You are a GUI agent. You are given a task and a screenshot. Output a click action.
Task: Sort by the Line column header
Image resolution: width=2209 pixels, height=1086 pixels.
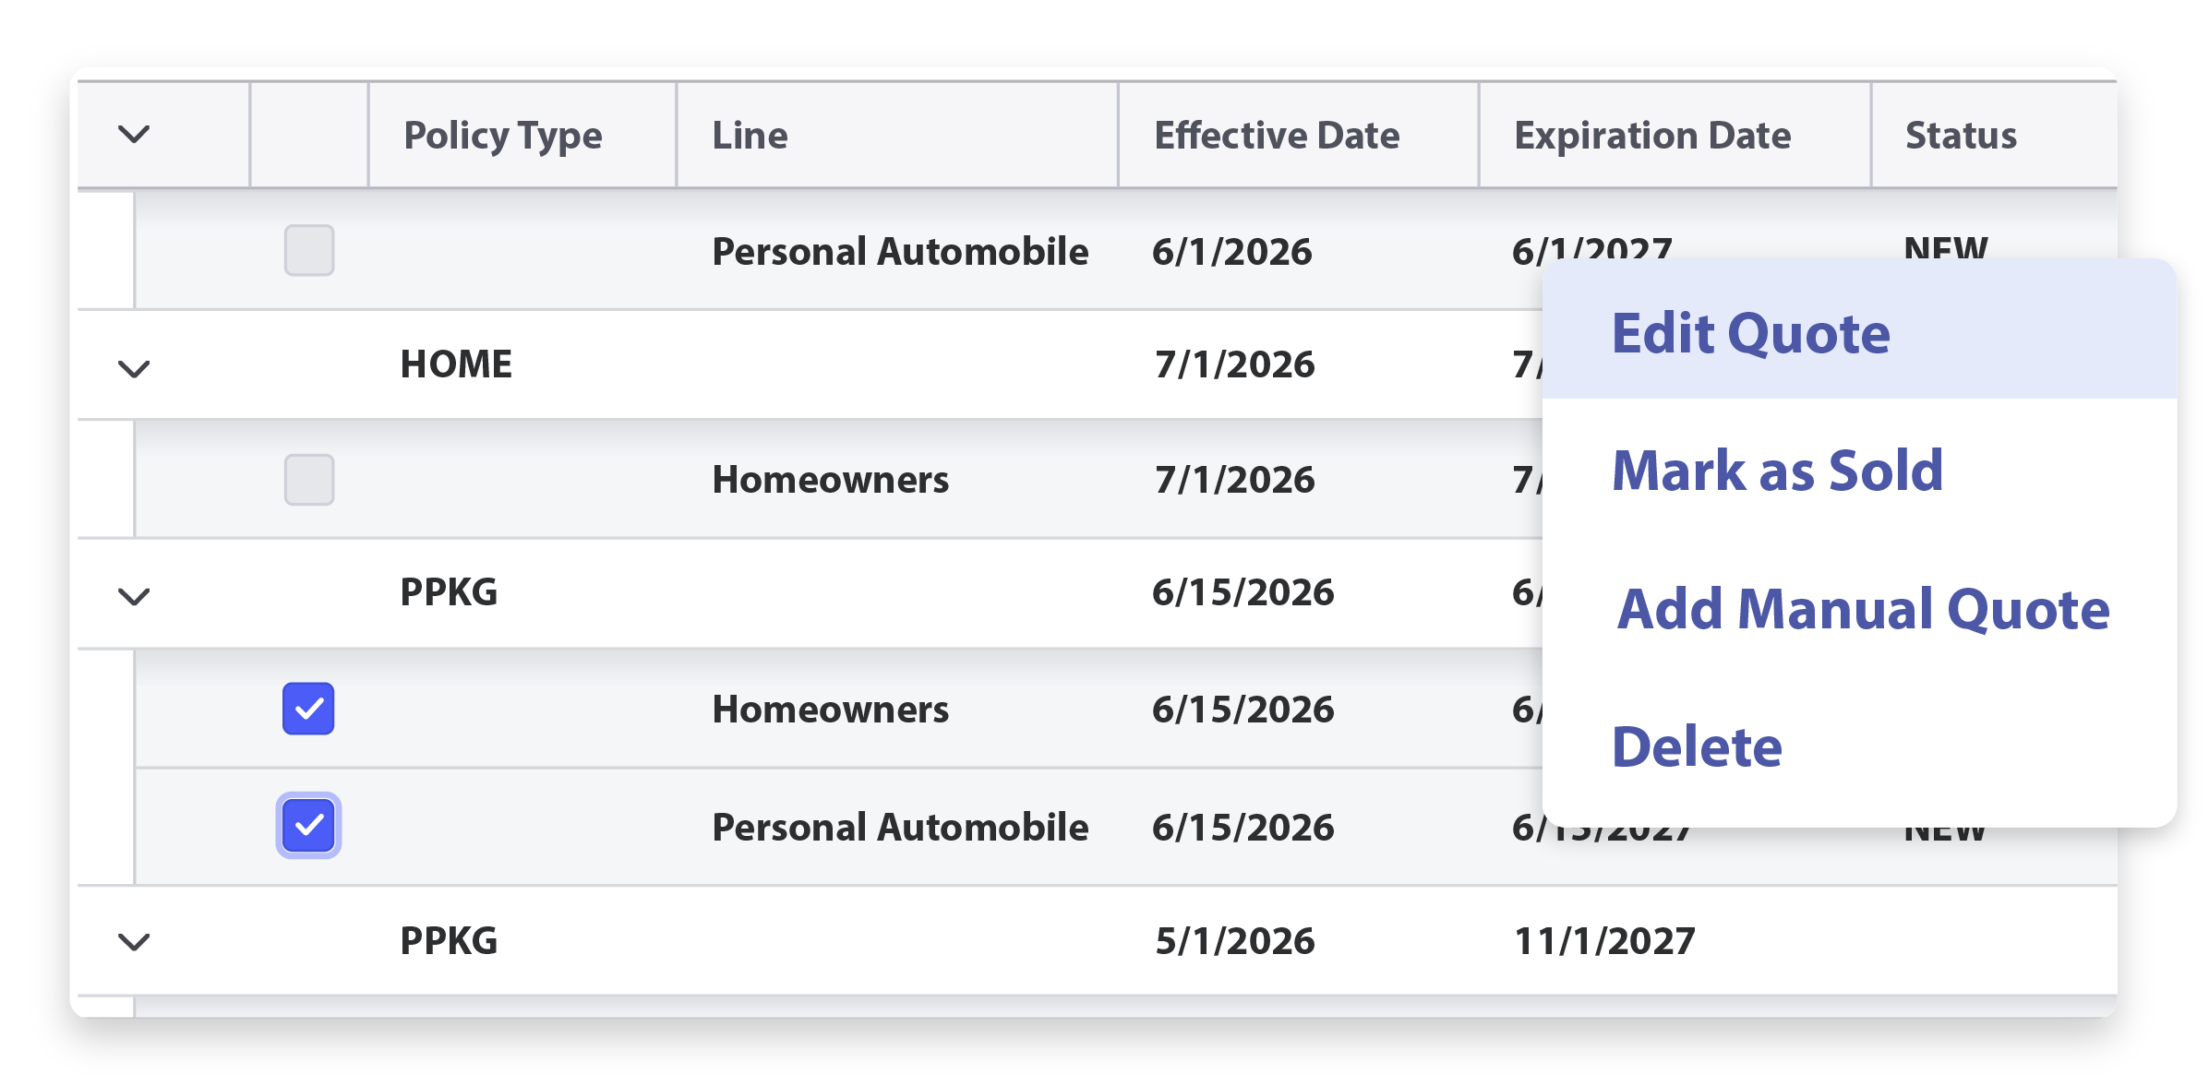750,136
